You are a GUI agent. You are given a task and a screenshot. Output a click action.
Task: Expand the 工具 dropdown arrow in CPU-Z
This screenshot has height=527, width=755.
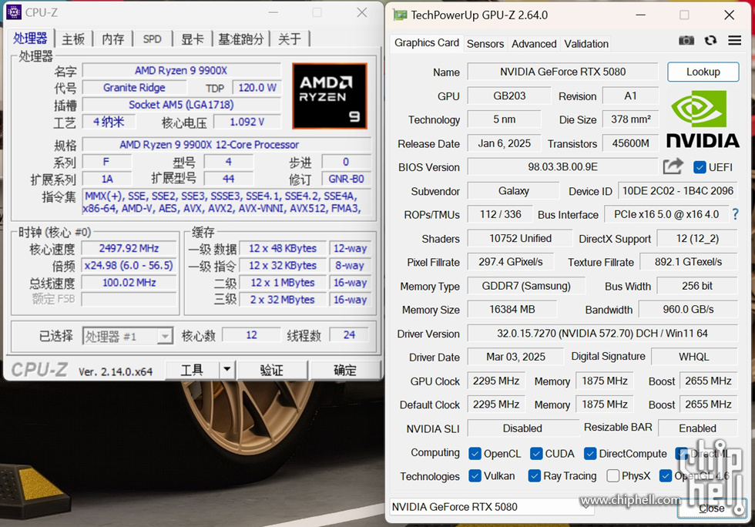tap(226, 370)
